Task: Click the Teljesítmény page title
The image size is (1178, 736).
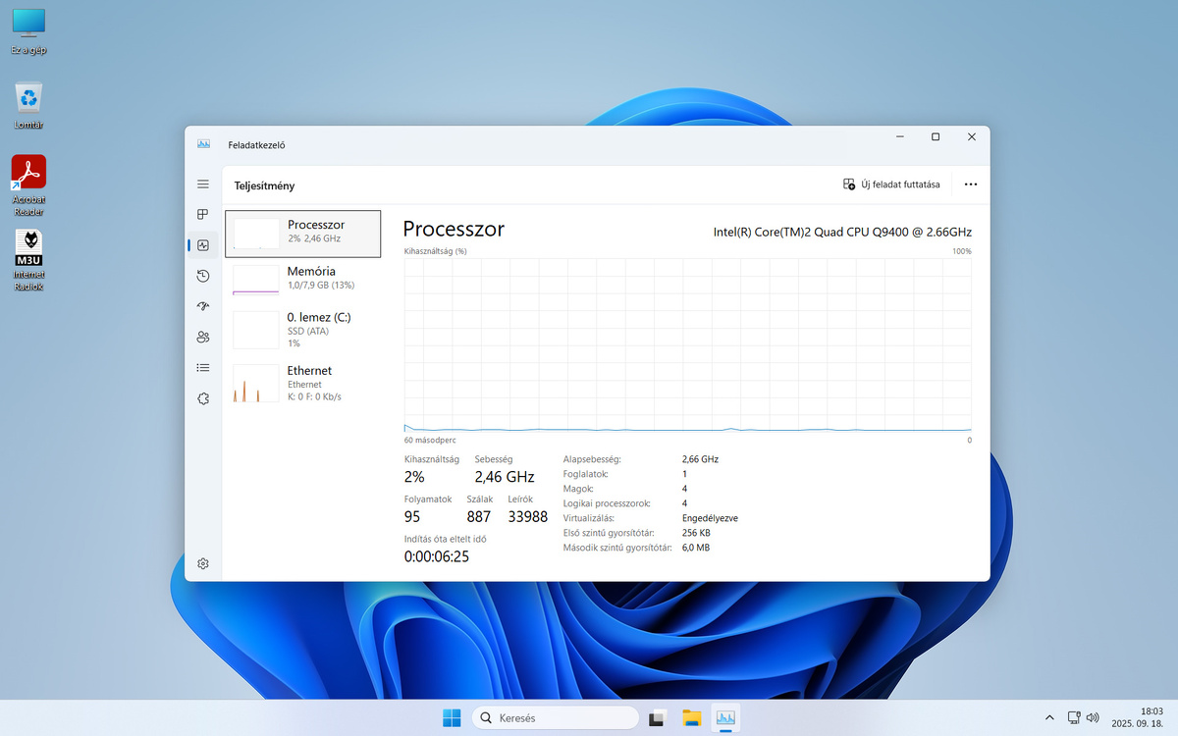Action: (264, 185)
